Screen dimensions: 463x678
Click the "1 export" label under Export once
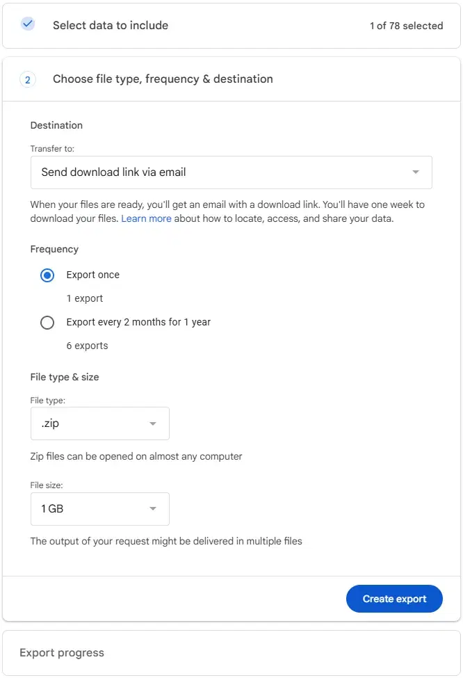pyautogui.click(x=84, y=298)
